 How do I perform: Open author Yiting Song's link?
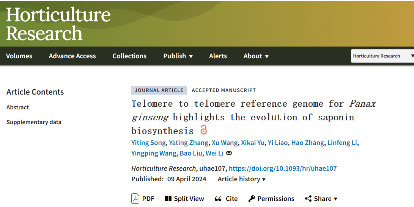pyautogui.click(x=148, y=143)
